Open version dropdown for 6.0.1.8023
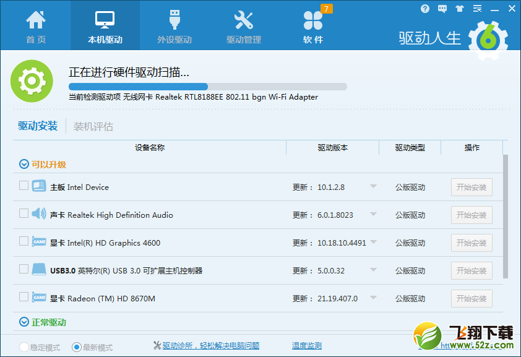This screenshot has width=521, height=357. pyautogui.click(x=374, y=214)
